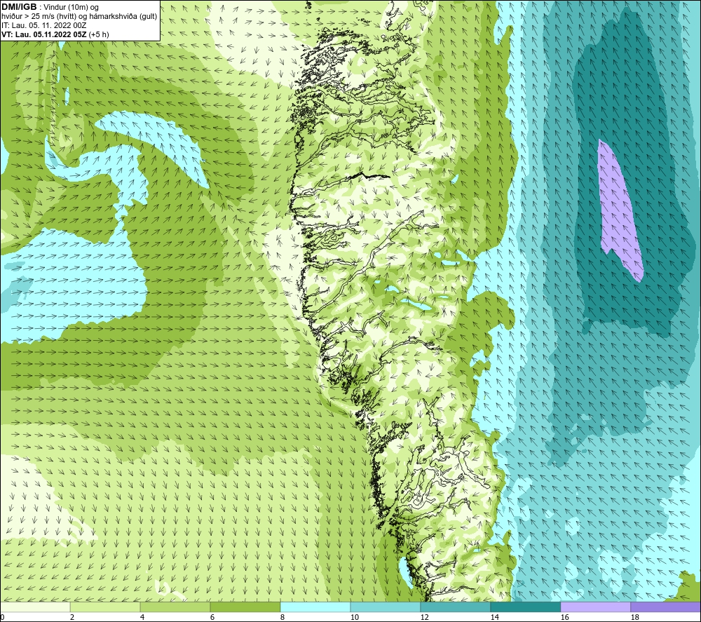Click the '0' scale label
Image resolution: width=701 pixels, height=622 pixels.
click(2, 617)
